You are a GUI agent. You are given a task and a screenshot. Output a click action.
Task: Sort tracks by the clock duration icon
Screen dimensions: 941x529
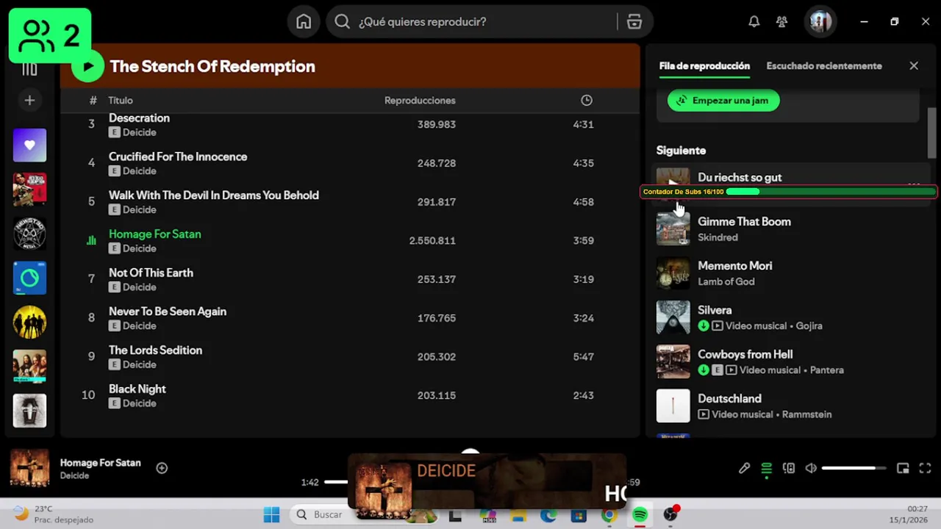(586, 100)
